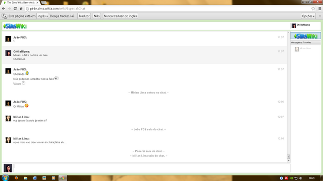The image size is (323, 181).
Task: Go to the browser home page icon
Action: (21, 9)
